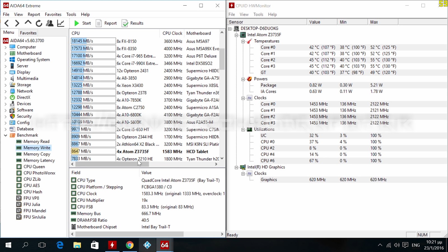Expand the Operating System tree node

pos(5,60)
